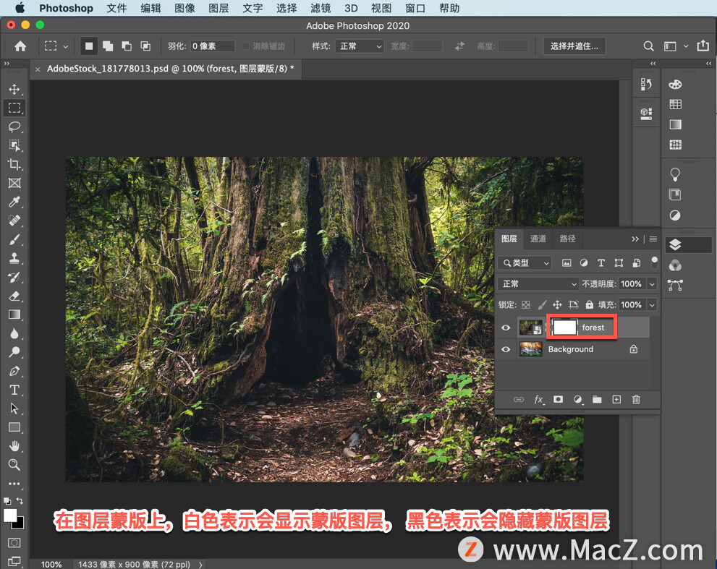The image size is (717, 569).
Task: Click the foreground color swatch
Action: (x=10, y=515)
